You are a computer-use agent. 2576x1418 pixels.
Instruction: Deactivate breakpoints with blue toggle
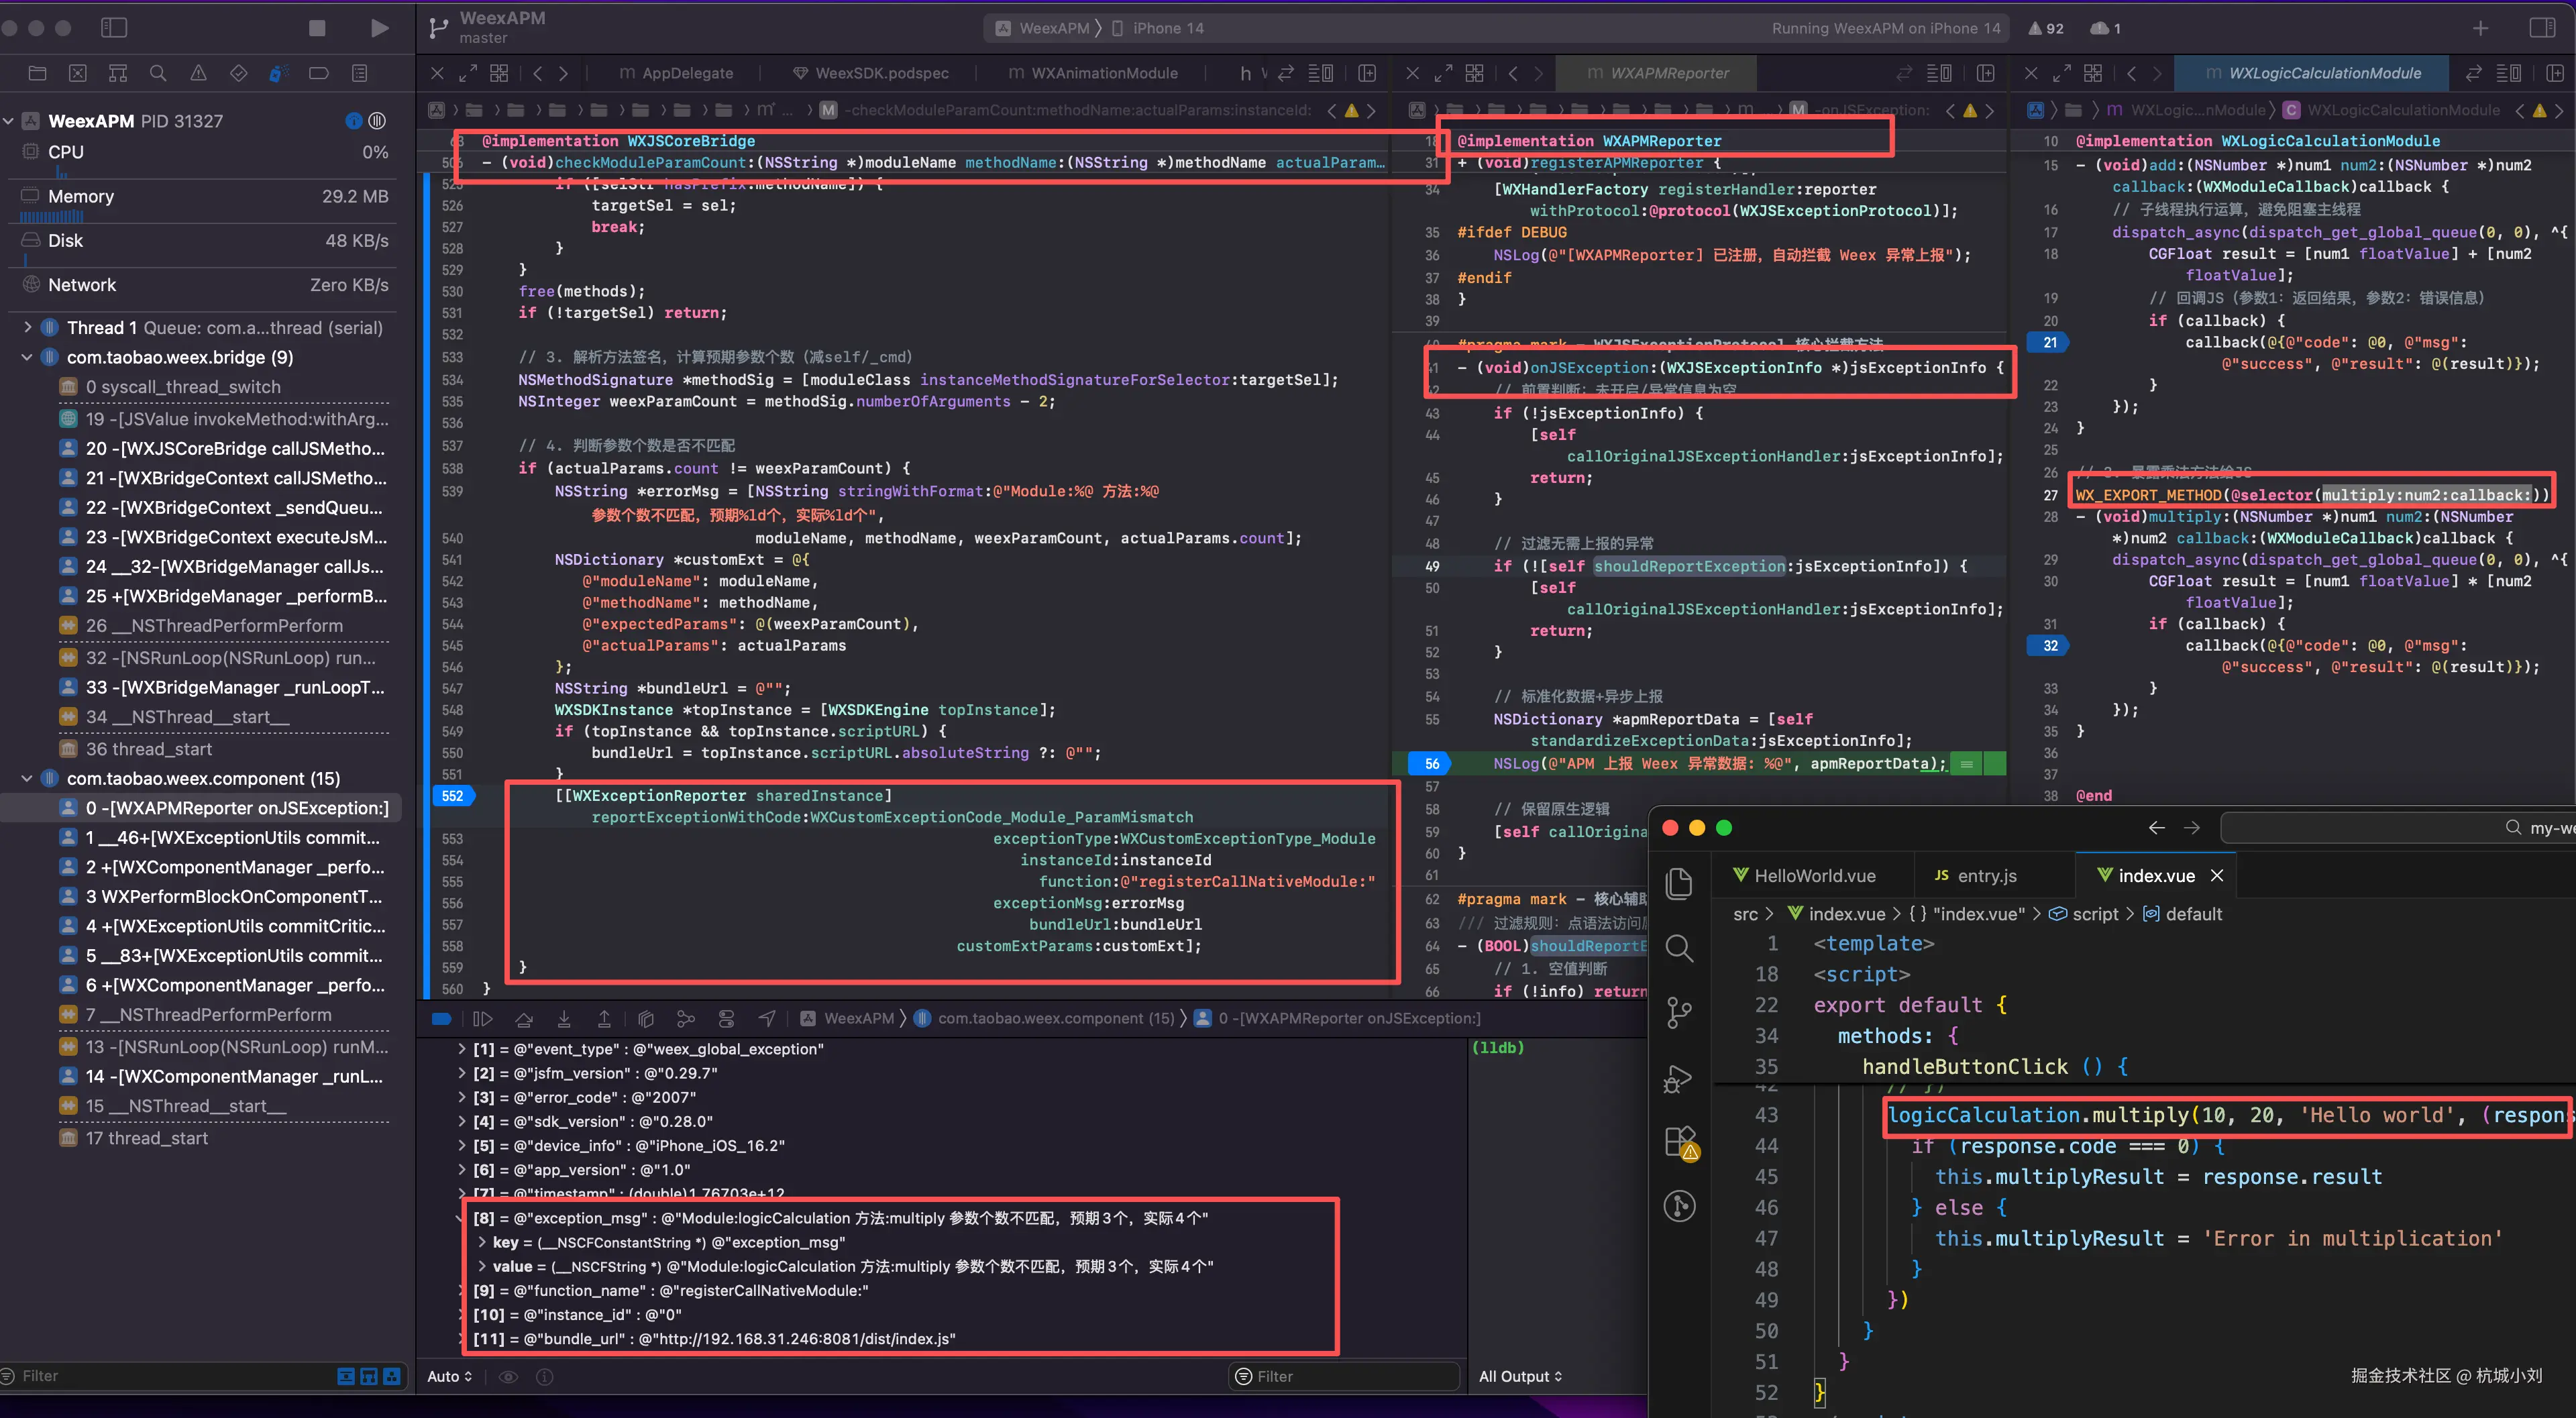tap(441, 1018)
